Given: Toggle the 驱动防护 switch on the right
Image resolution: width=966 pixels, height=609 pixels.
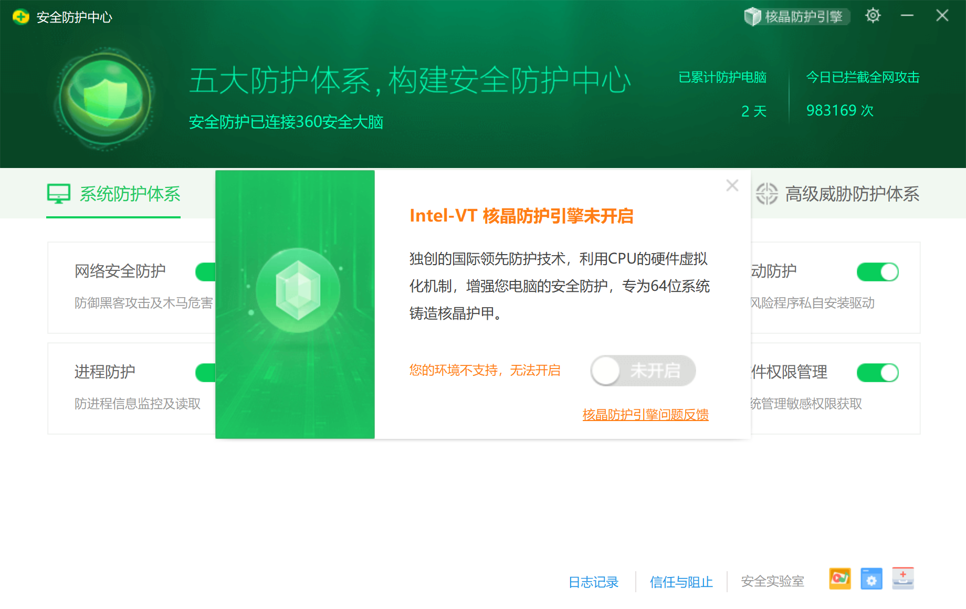Looking at the screenshot, I should (x=878, y=272).
